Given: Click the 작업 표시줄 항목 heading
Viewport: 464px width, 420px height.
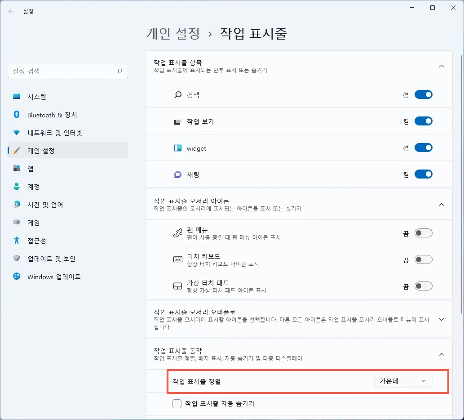Looking at the screenshot, I should pyautogui.click(x=177, y=63).
